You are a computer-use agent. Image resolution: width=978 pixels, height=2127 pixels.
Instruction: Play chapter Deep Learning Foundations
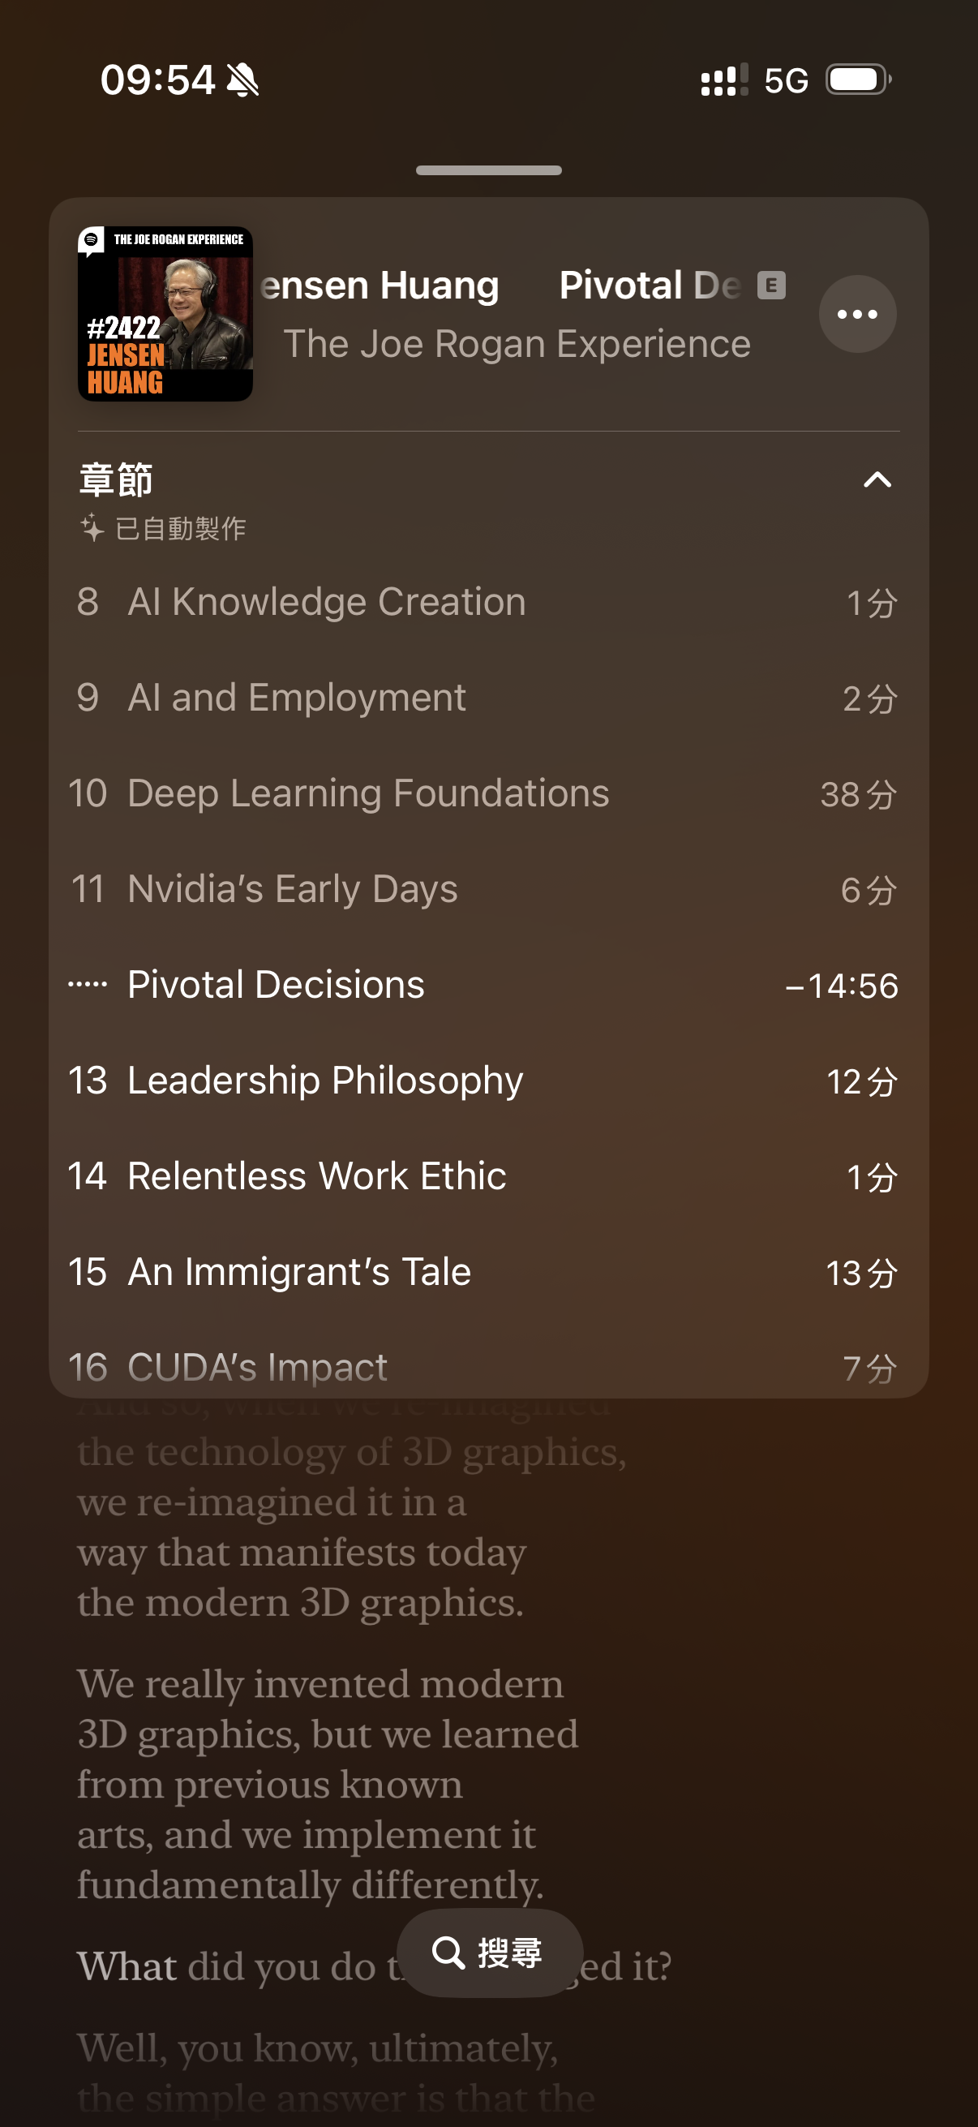(x=368, y=793)
